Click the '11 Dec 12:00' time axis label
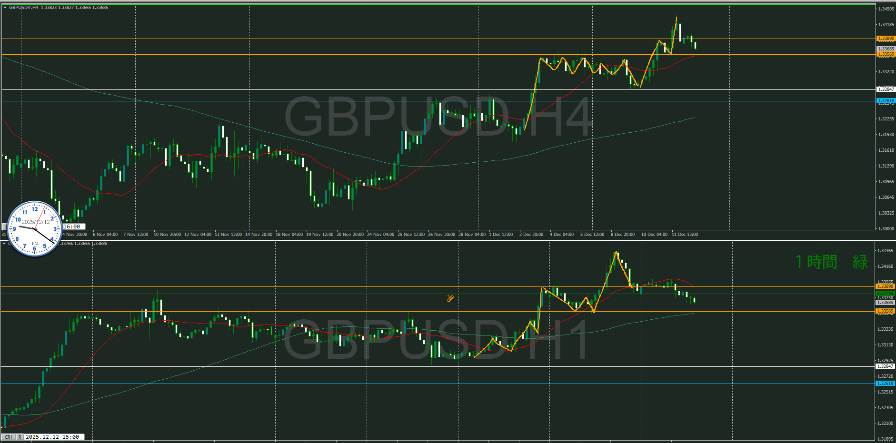The image size is (896, 443). coord(685,235)
